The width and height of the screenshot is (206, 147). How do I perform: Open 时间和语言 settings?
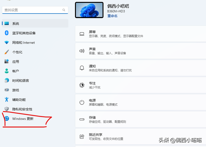click(x=21, y=81)
